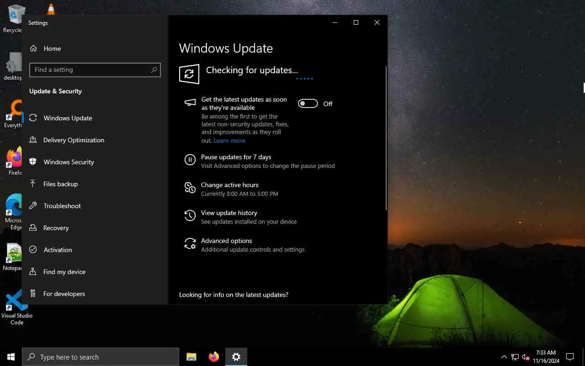Open the Windows Start menu
The image size is (585, 366).
[x=11, y=357]
